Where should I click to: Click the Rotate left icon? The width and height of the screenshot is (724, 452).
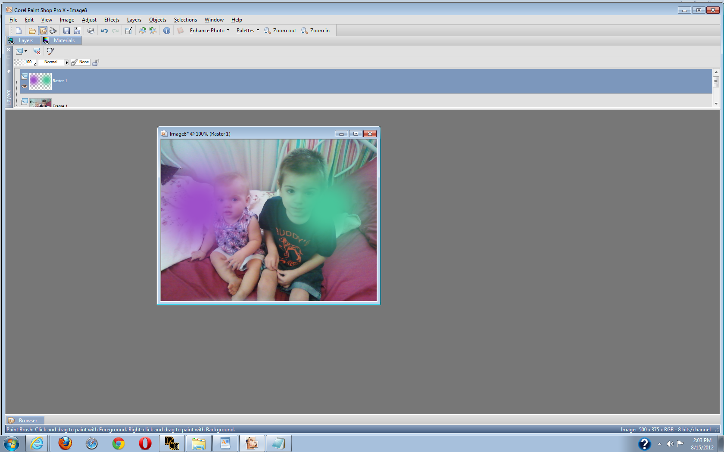pyautogui.click(x=153, y=31)
